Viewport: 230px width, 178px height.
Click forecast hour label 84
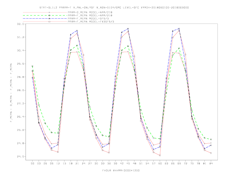(211, 163)
